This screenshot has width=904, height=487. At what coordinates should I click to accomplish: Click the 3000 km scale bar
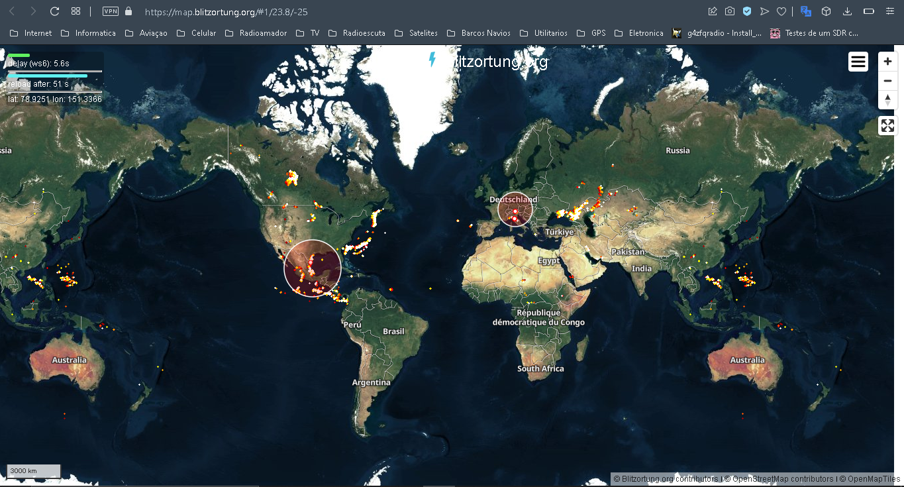(34, 471)
